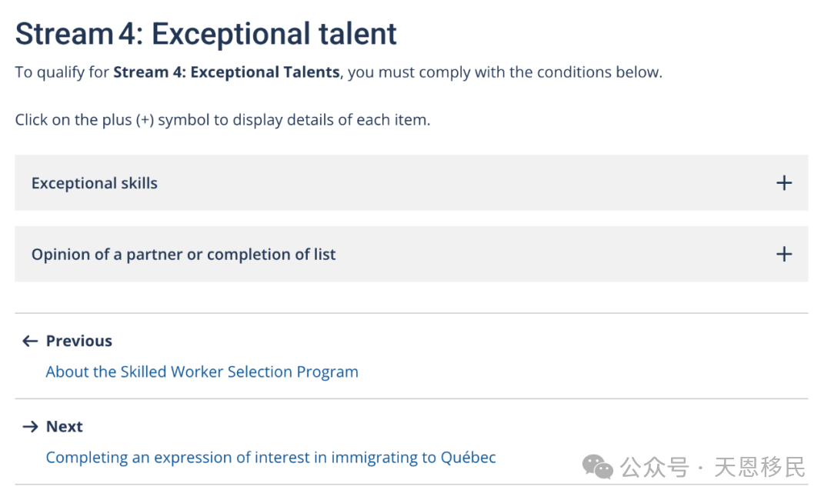831x500 pixels.
Task: Click the right arrow icon beside Next
Action: 30,426
